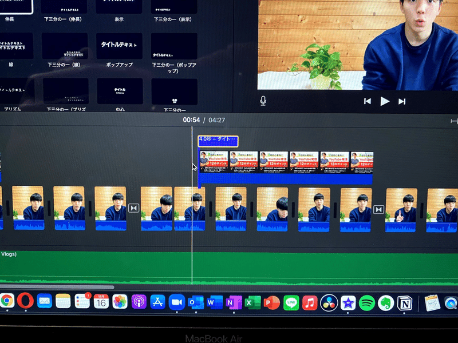Open PowerPoint from the Dock
This screenshot has height=343, width=458.
pyautogui.click(x=271, y=303)
